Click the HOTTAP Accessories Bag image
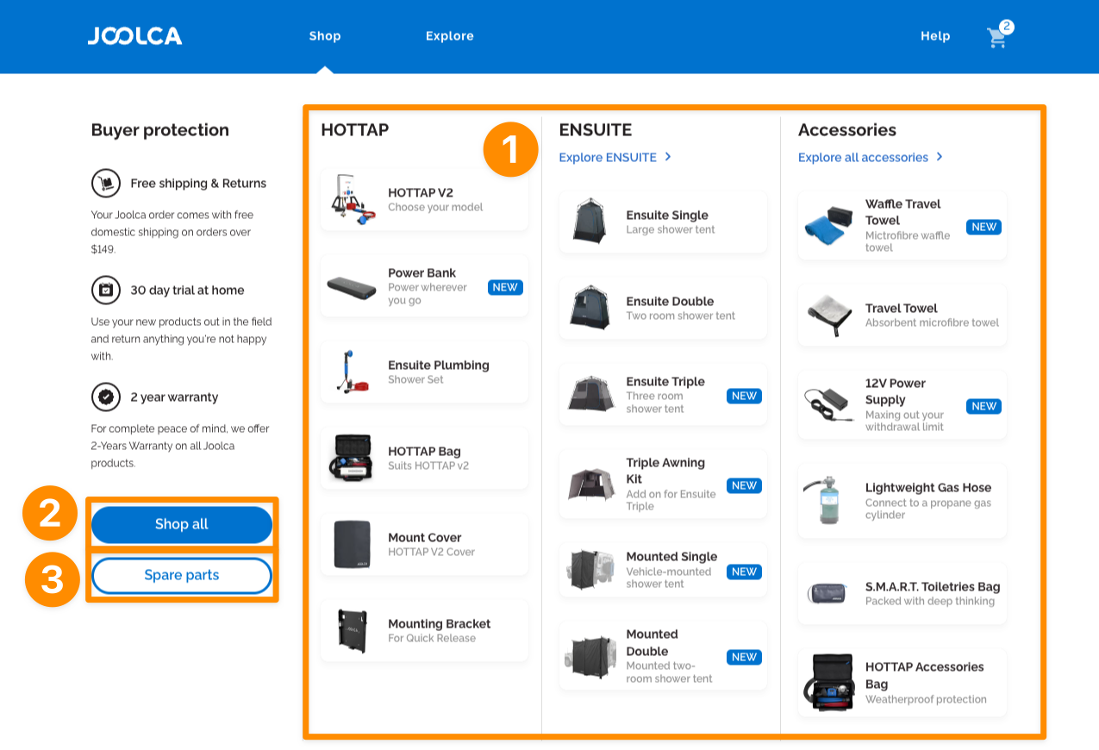This screenshot has width=1099, height=750. (x=829, y=682)
